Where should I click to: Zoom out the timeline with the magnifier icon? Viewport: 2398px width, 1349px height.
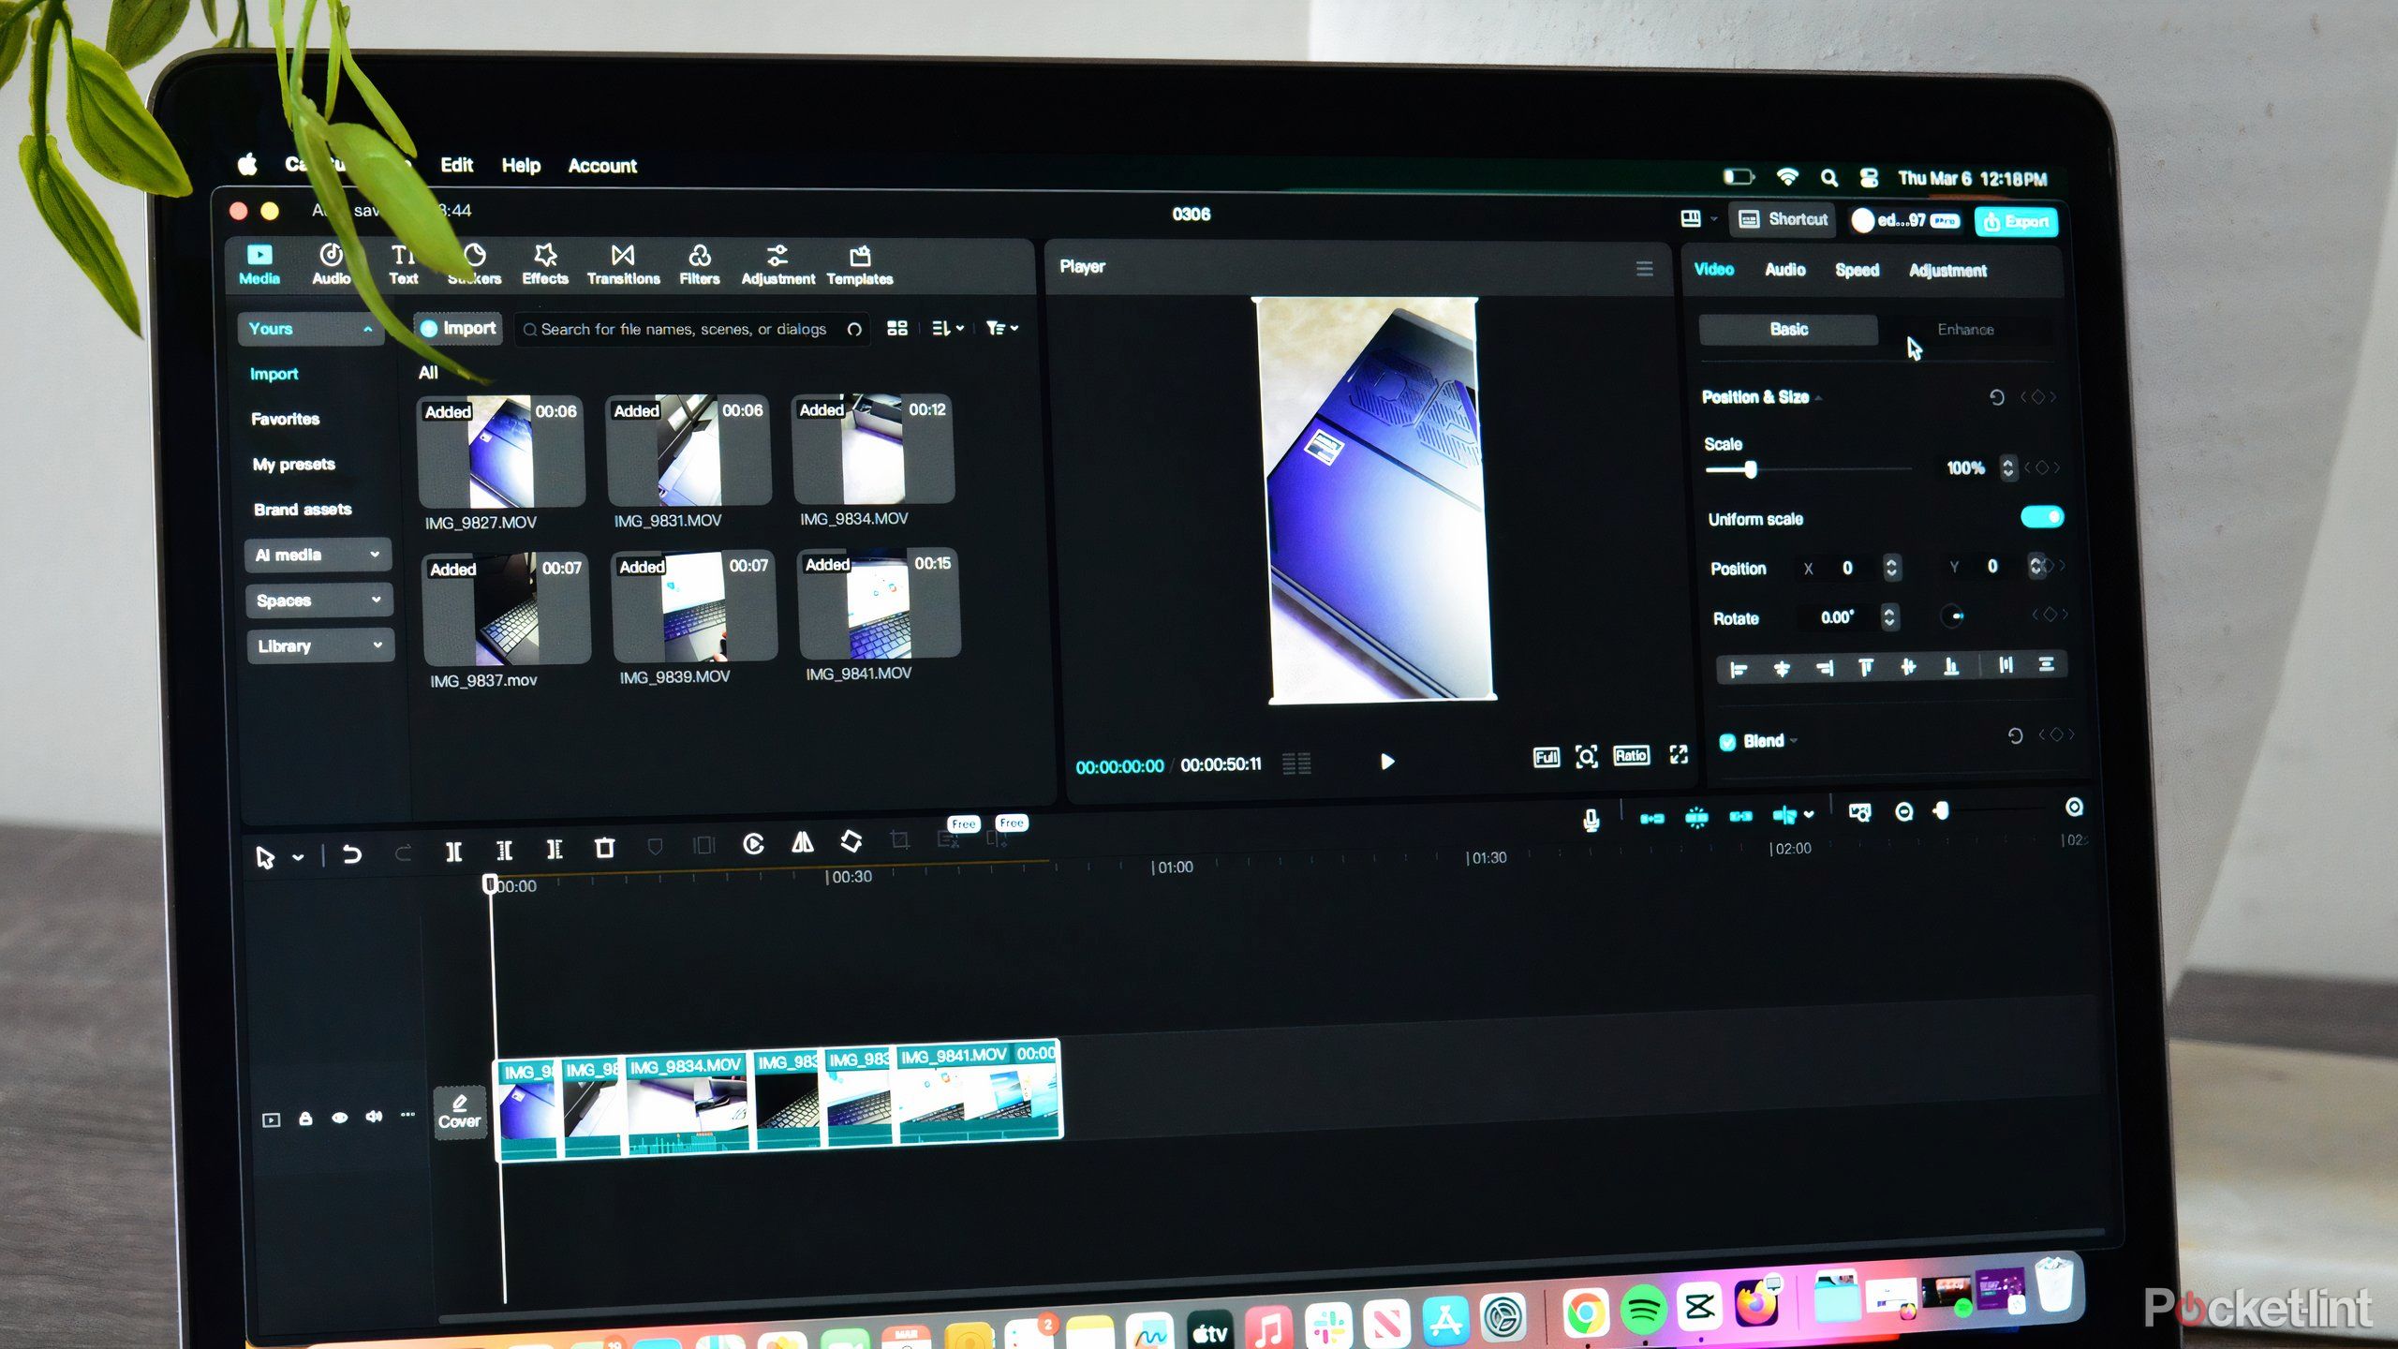coord(1906,812)
